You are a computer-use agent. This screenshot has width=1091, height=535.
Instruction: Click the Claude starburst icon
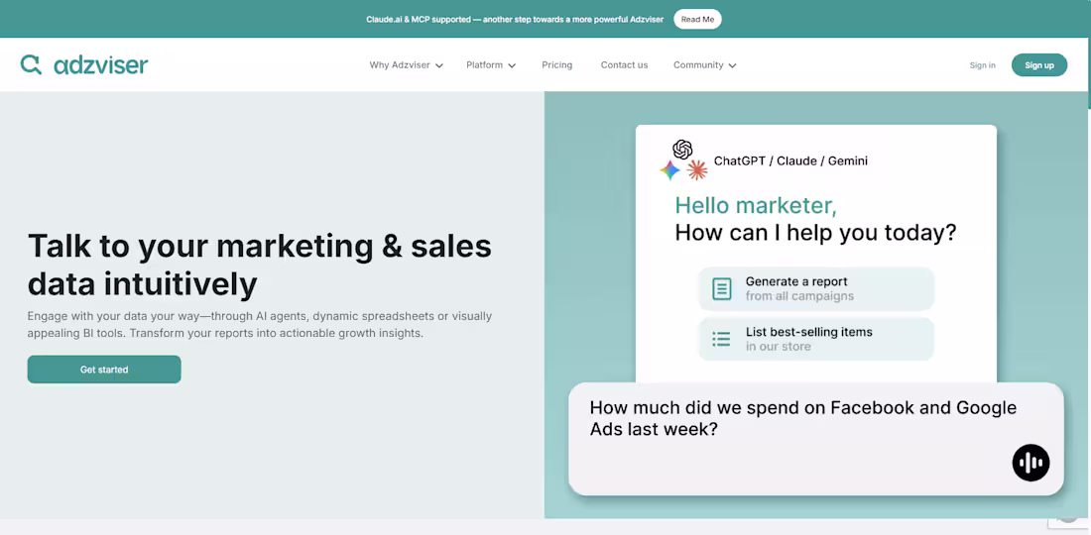pyautogui.click(x=696, y=170)
